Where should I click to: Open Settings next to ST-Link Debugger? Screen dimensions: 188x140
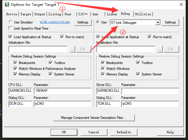(x=170, y=22)
